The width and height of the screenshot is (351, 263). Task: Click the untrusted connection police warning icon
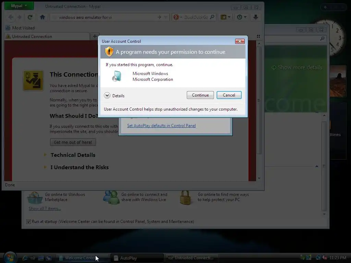pos(33,81)
